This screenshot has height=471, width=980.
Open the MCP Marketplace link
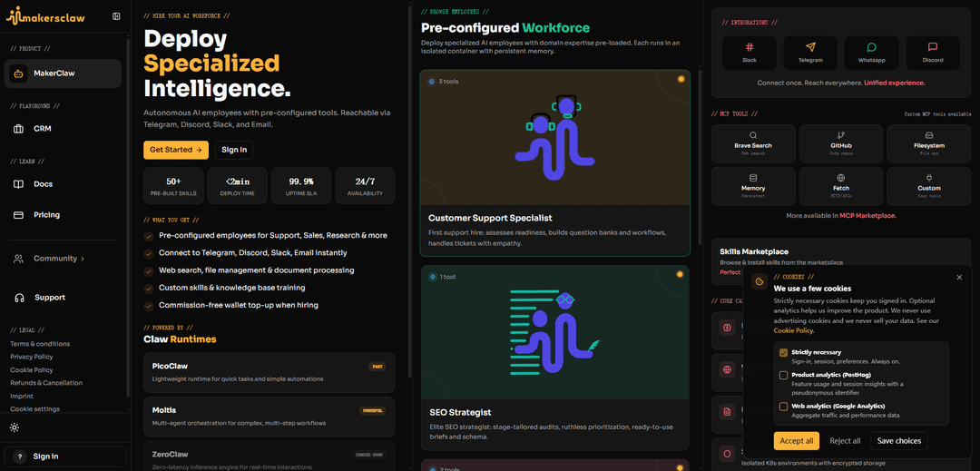point(867,215)
